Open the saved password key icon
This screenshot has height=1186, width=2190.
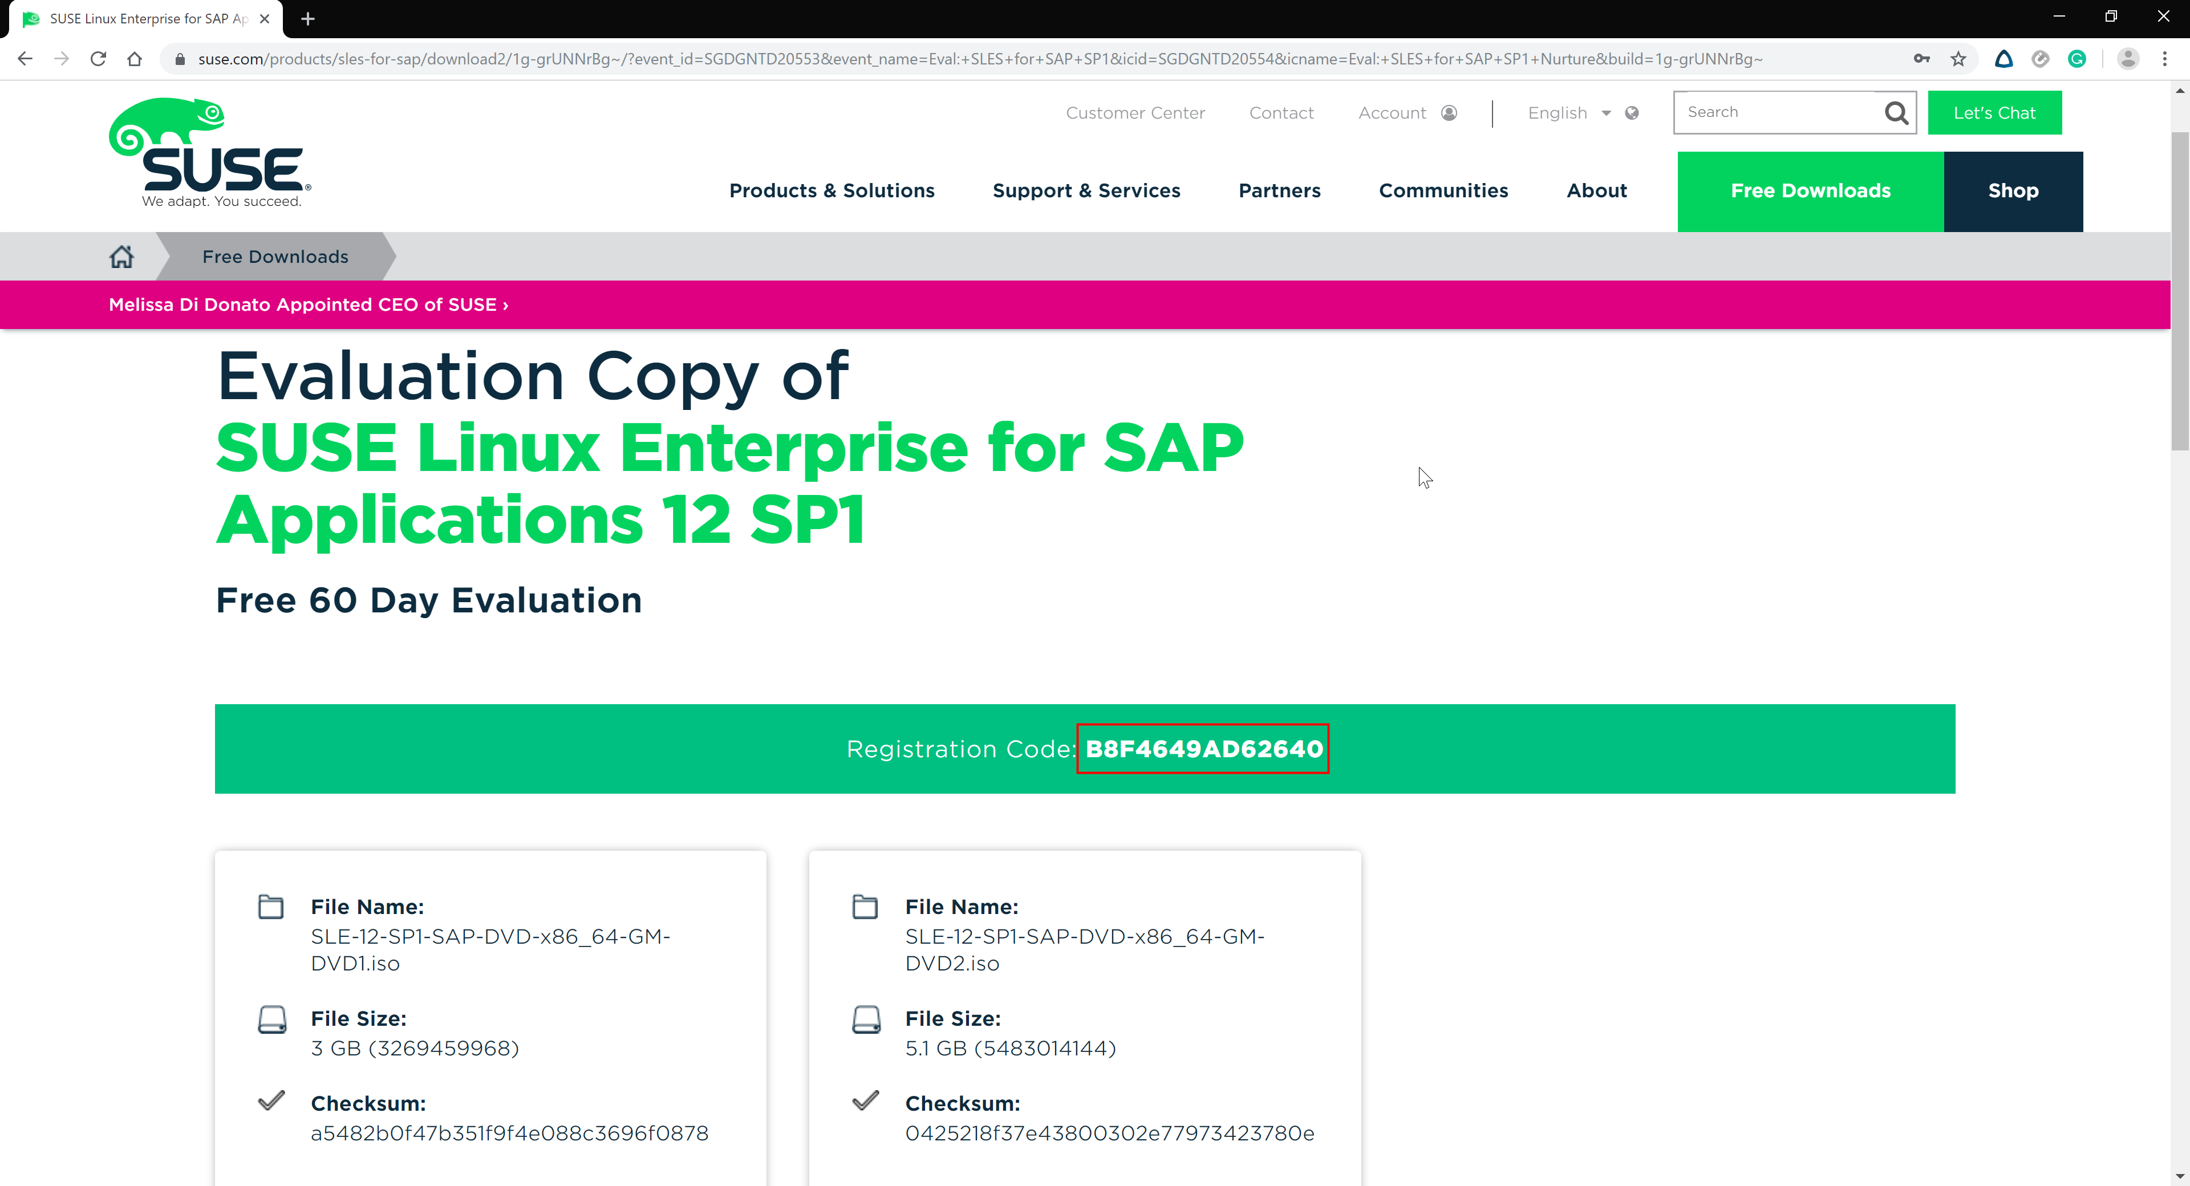1921,59
